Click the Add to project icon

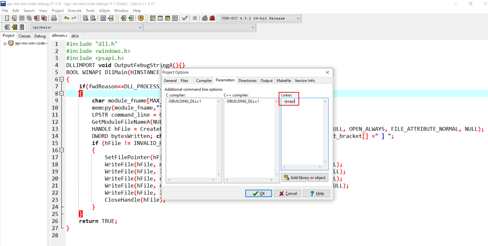[x=123, y=18]
